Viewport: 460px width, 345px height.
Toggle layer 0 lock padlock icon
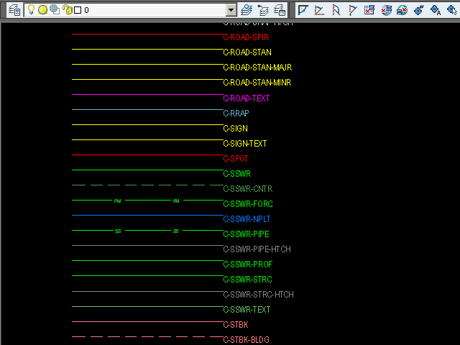67,10
